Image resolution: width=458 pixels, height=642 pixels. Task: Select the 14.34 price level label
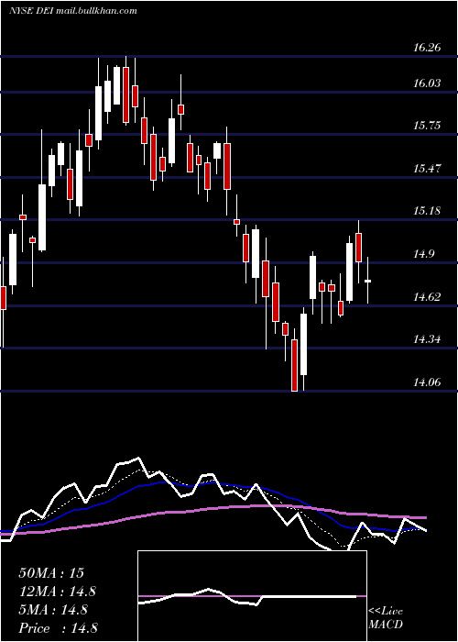[427, 339]
